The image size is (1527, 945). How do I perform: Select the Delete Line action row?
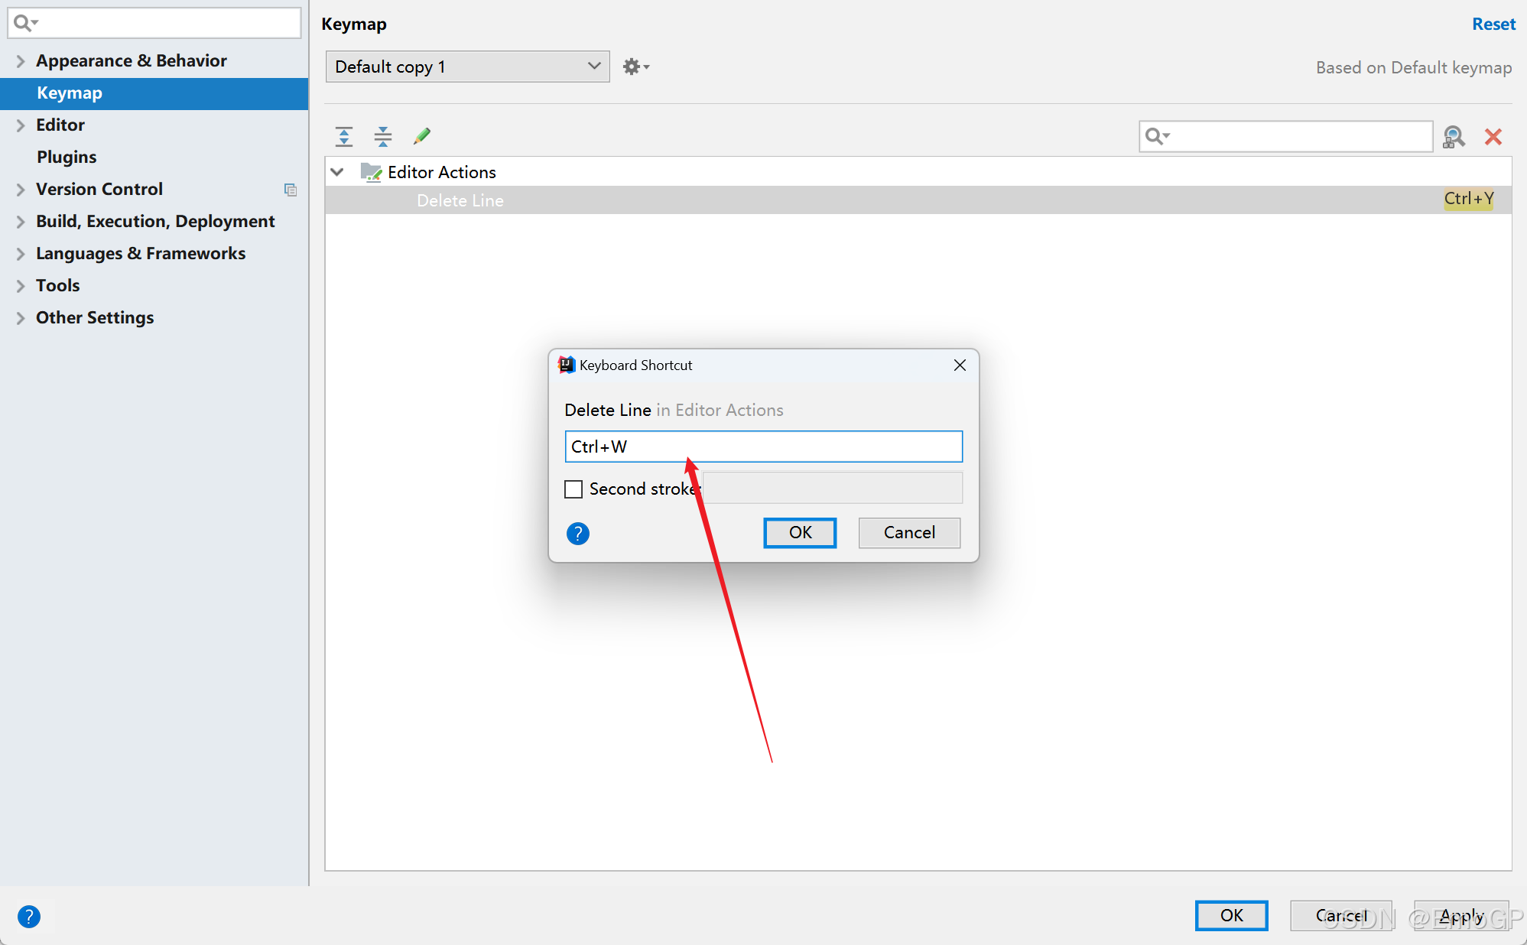pos(460,200)
